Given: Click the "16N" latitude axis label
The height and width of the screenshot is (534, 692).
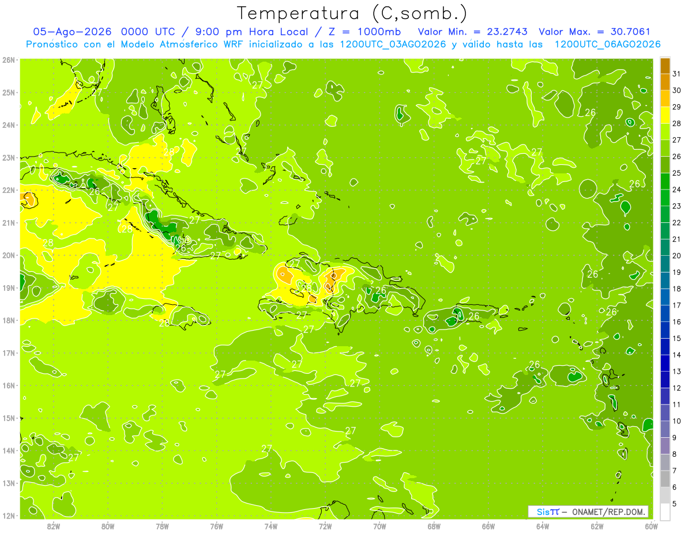Looking at the screenshot, I should 9,385.
